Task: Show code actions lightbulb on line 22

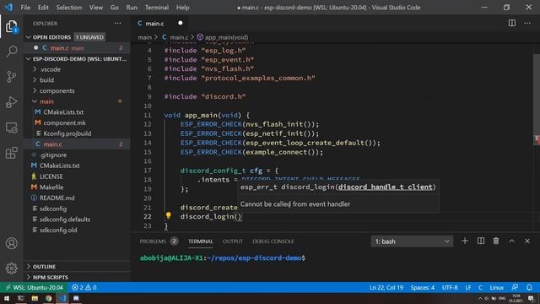Action: click(x=168, y=215)
